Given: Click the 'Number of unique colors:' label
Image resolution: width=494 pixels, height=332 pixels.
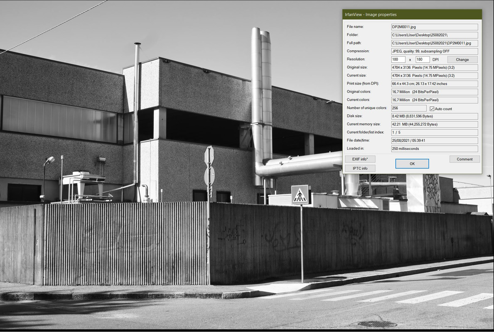Looking at the screenshot, I should [367, 108].
